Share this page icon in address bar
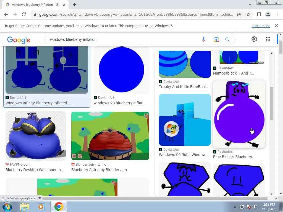 (239, 14)
